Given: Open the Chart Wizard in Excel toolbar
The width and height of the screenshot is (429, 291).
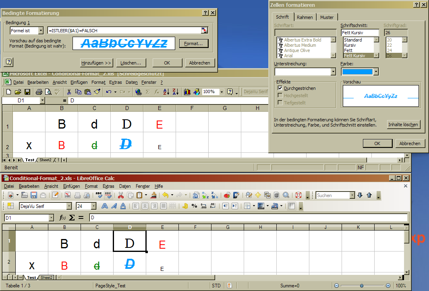Looking at the screenshot, I should [187, 92].
